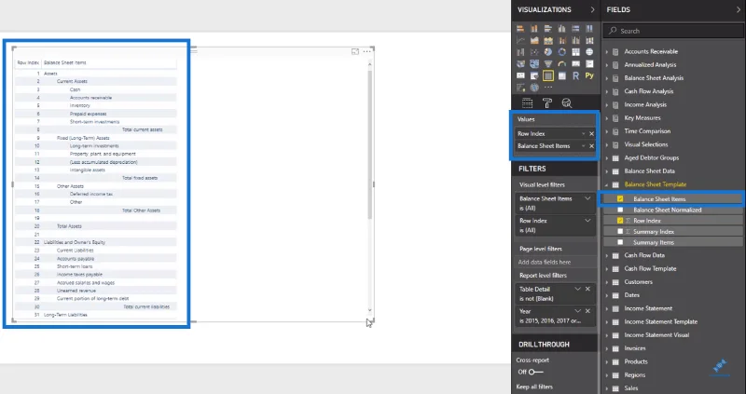Select the Donut chart visual
The image size is (746, 394).
(562, 52)
